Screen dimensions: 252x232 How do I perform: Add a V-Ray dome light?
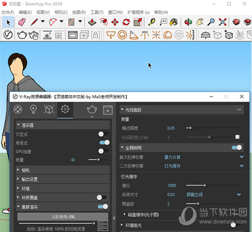(168, 35)
